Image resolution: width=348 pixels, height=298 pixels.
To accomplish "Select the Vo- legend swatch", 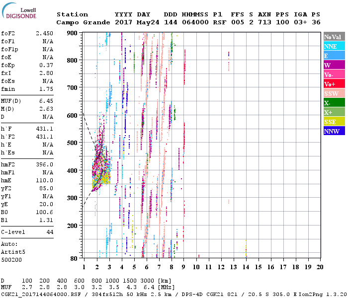I will click(x=334, y=74).
